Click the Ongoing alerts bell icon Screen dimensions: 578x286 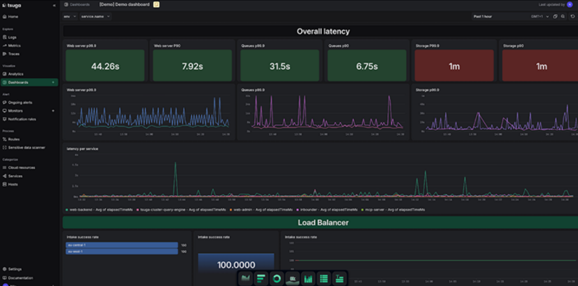4,102
